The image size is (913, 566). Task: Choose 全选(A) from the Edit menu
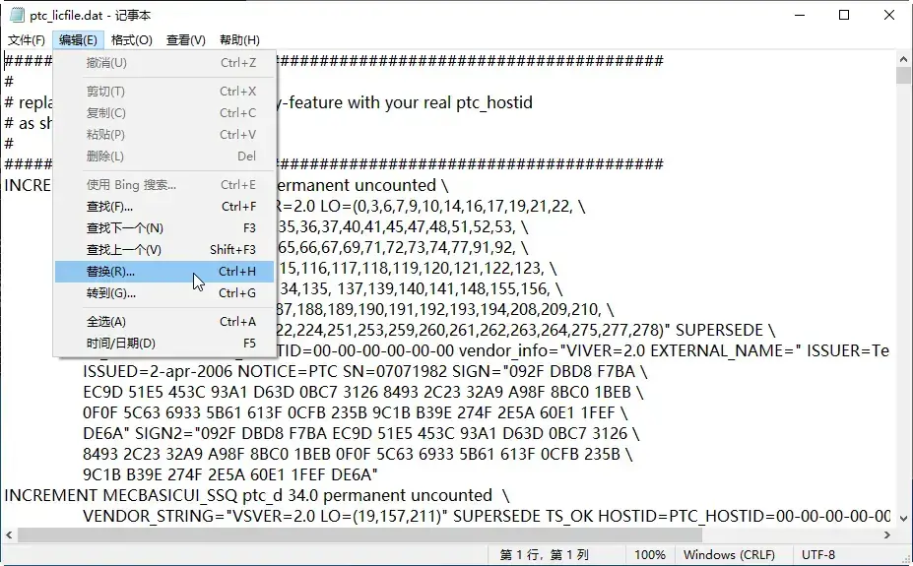point(164,322)
